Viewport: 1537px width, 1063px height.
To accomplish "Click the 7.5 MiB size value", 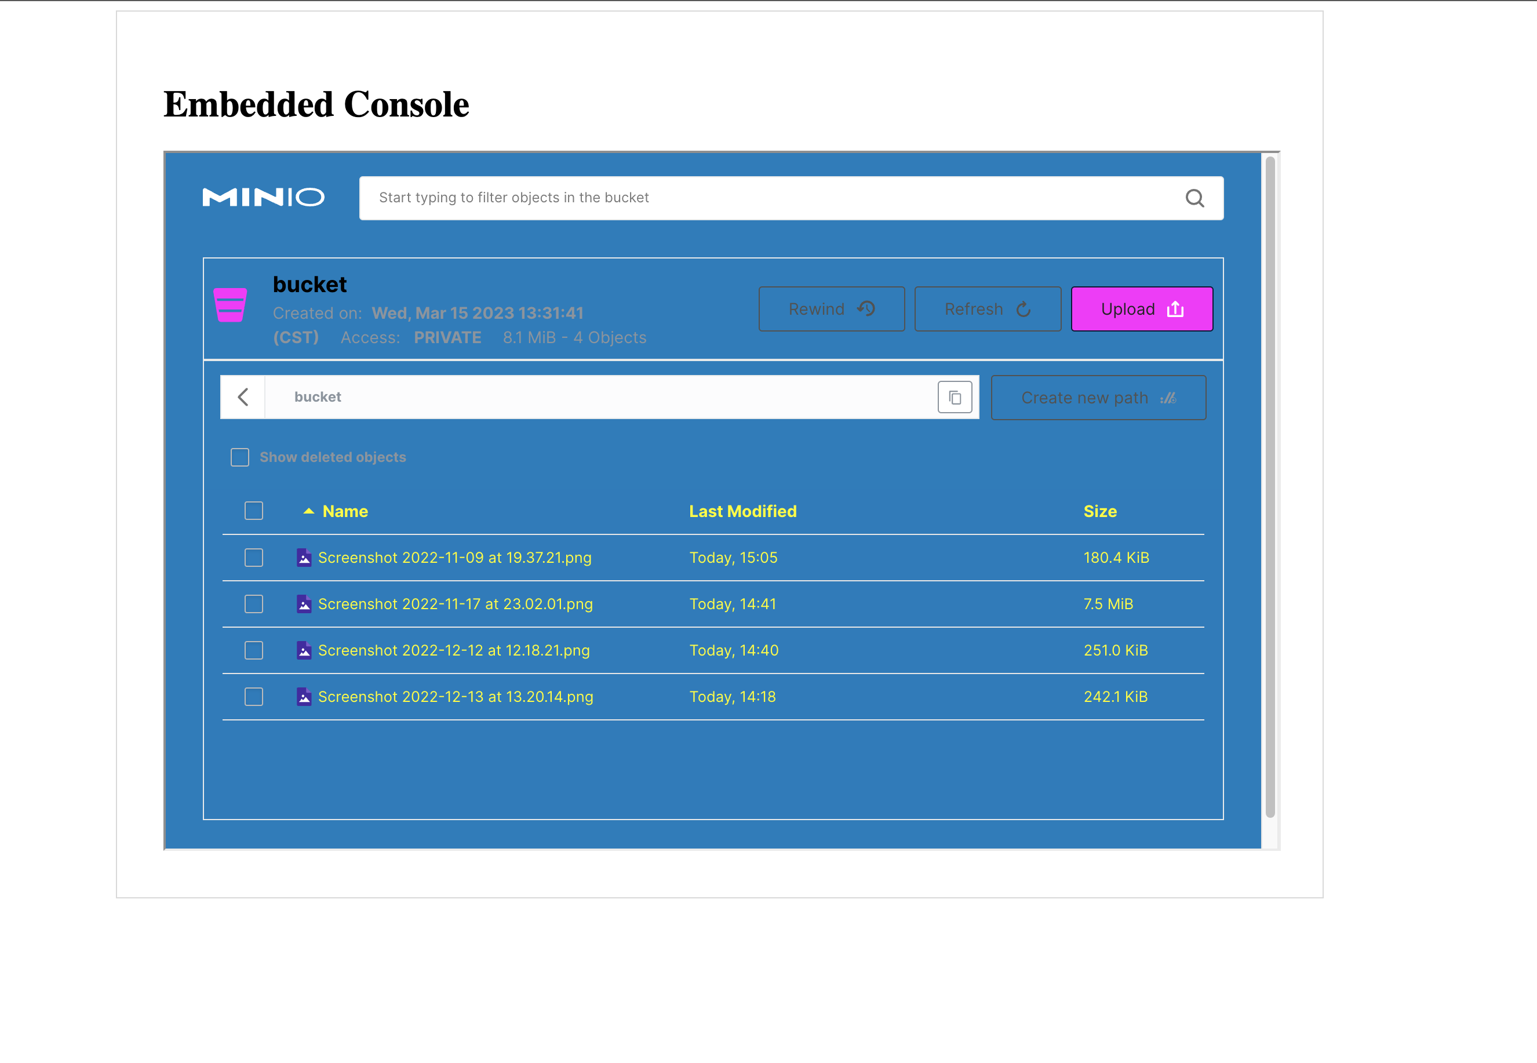I will tap(1108, 604).
